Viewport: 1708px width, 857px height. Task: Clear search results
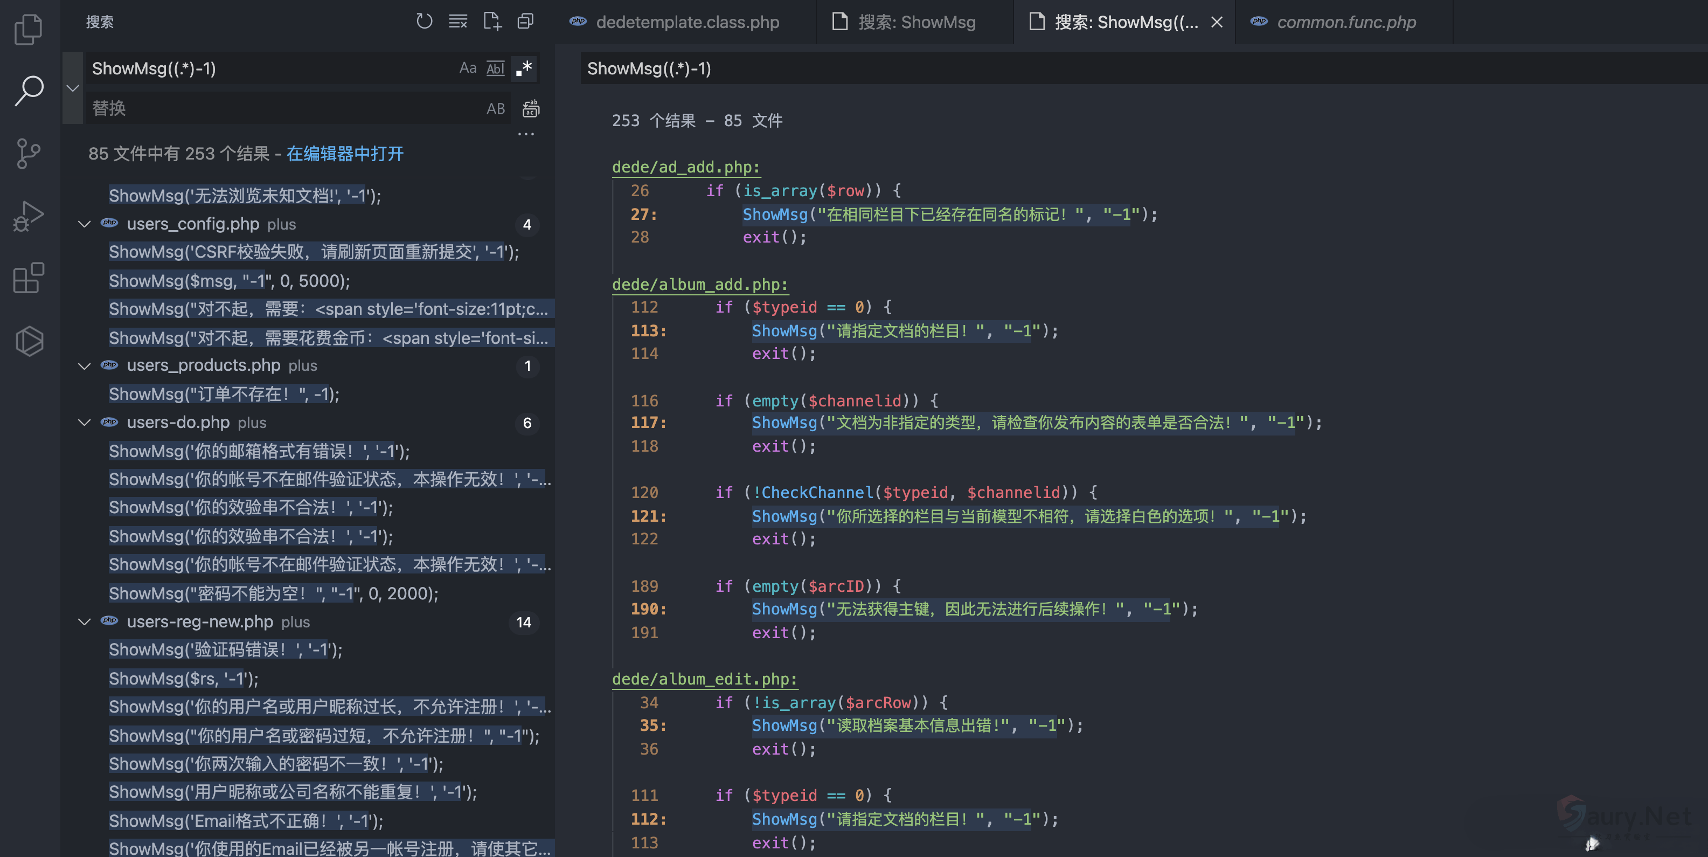coord(458,21)
